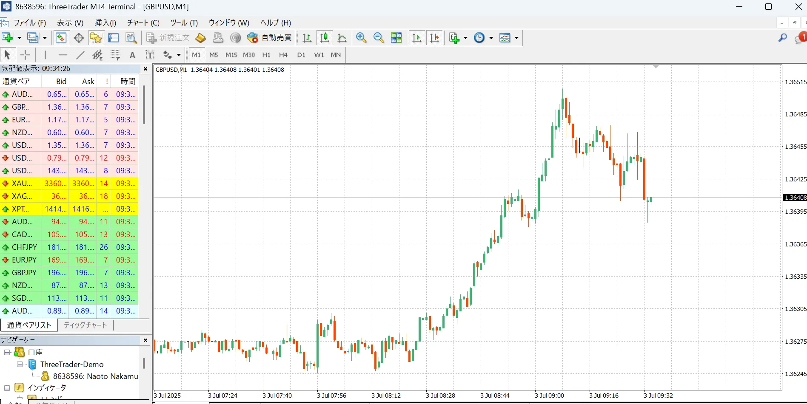Open the 表示 (V) menu
The image size is (807, 404).
(x=70, y=23)
